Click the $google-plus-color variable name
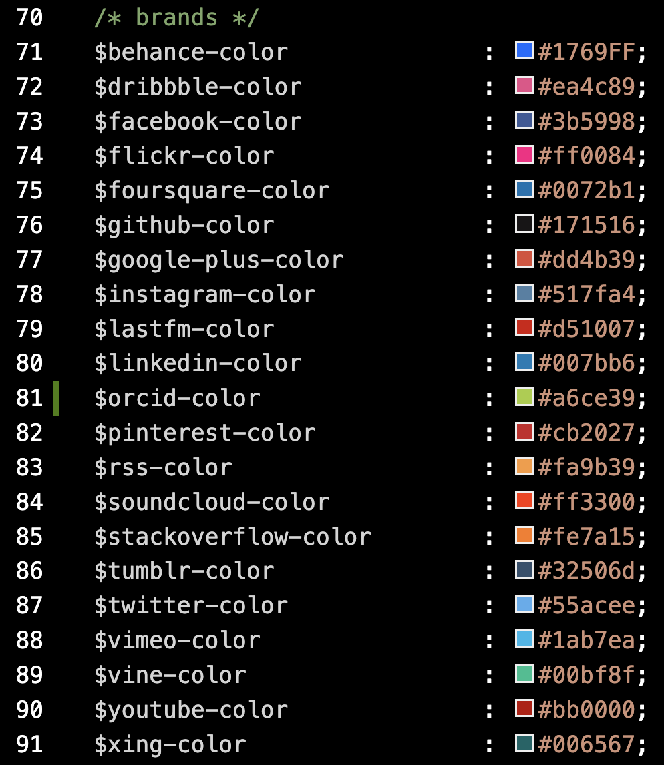 point(218,260)
